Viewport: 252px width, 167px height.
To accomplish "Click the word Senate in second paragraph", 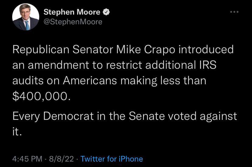I will (147, 116).
